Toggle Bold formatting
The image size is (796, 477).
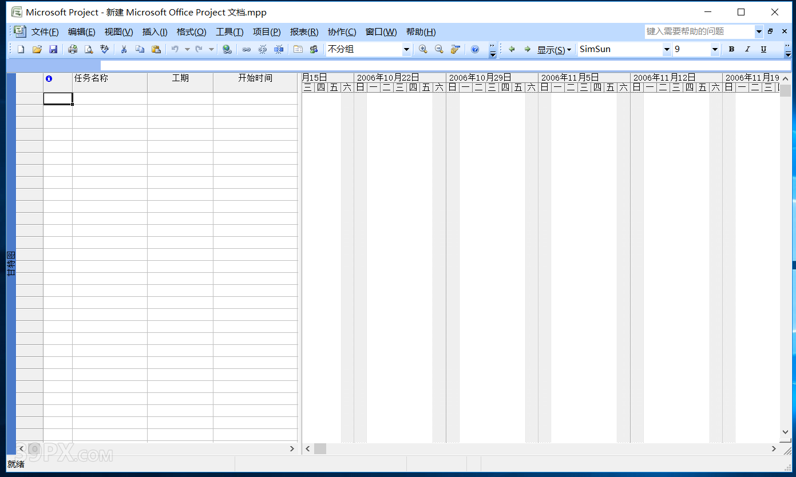pyautogui.click(x=731, y=50)
